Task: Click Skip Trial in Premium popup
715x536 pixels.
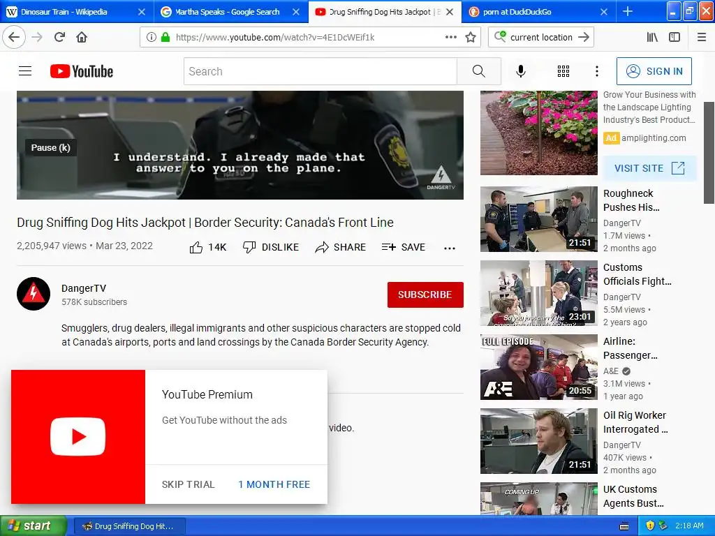Action: 188,484
